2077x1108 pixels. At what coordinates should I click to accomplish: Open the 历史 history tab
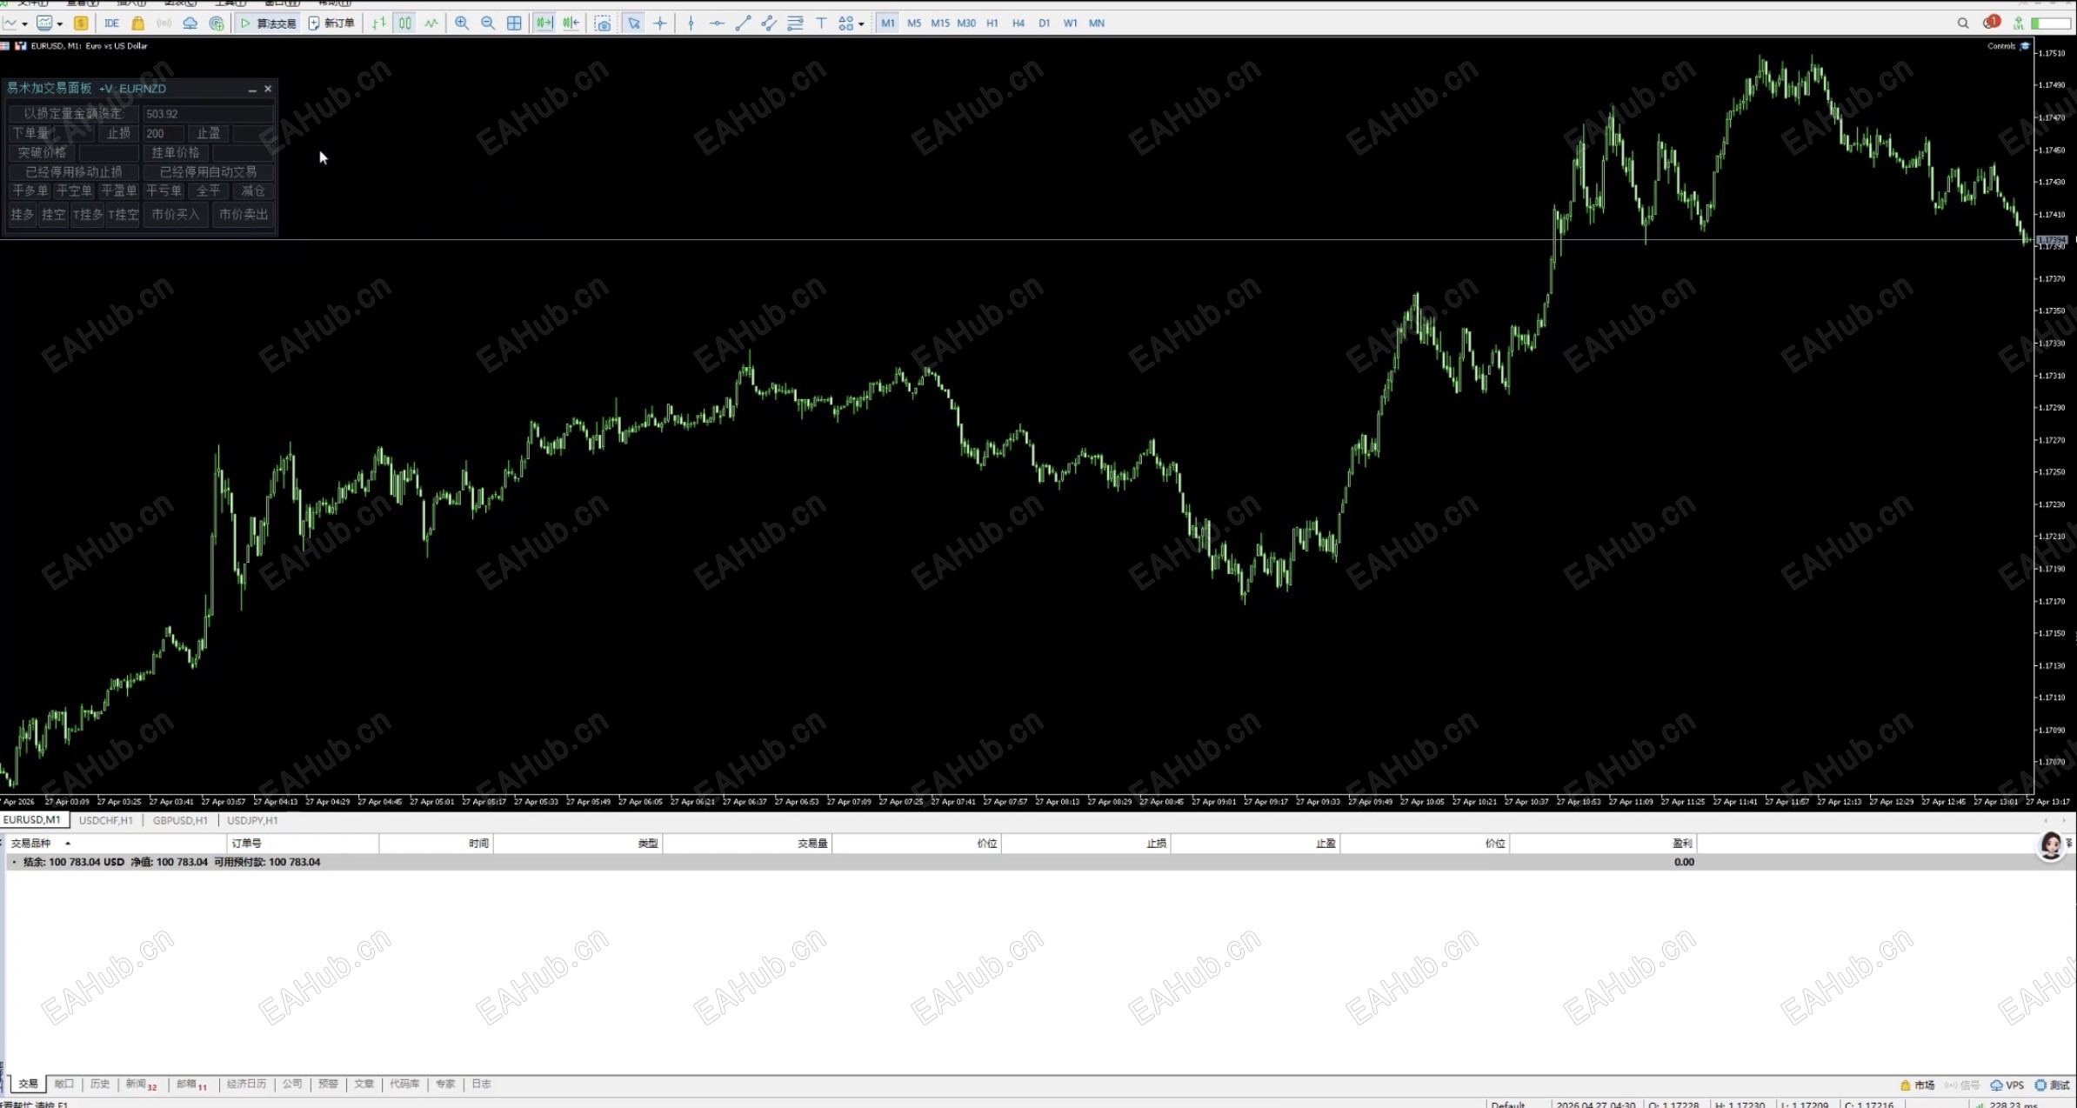point(100,1084)
